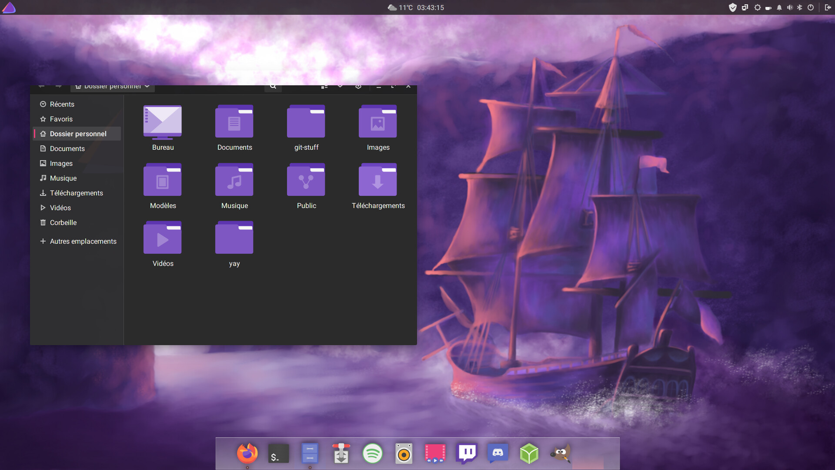Click the clock showing 03:43:15
835x470 pixels.
[431, 7]
